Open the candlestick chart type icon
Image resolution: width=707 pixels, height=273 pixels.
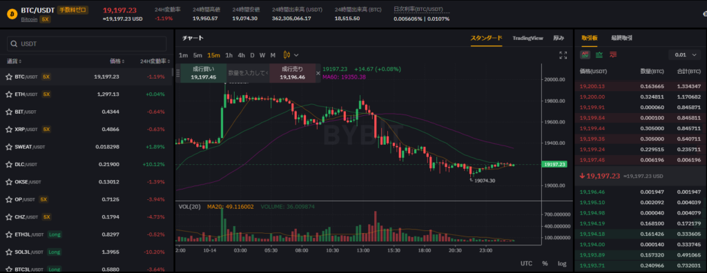pos(287,55)
